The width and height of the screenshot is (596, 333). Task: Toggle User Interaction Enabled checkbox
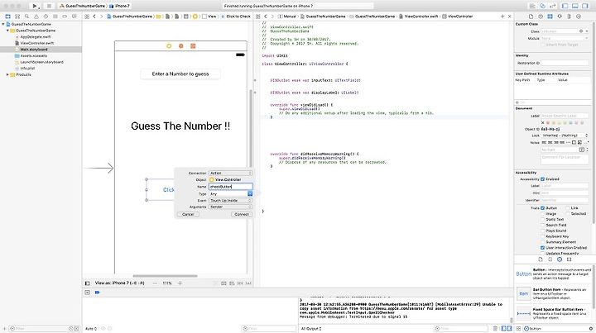click(x=542, y=248)
